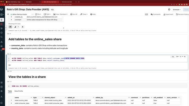This screenshot has width=189, height=106.
Task: Click the download results icon
Action: (x=22, y=27)
